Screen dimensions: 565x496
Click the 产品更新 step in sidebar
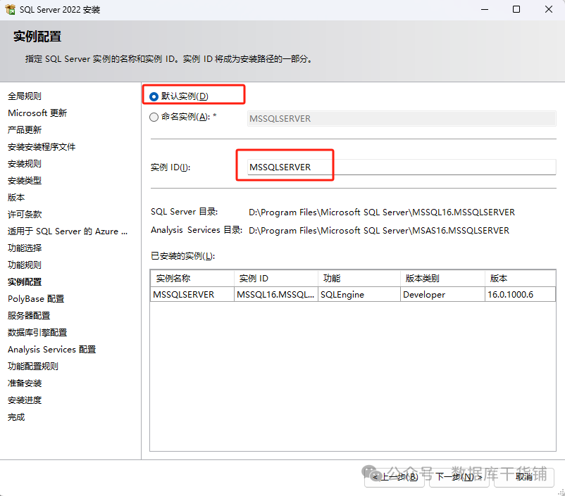pos(25,130)
